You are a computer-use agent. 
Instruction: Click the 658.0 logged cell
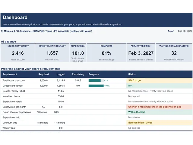coord(61,96)
